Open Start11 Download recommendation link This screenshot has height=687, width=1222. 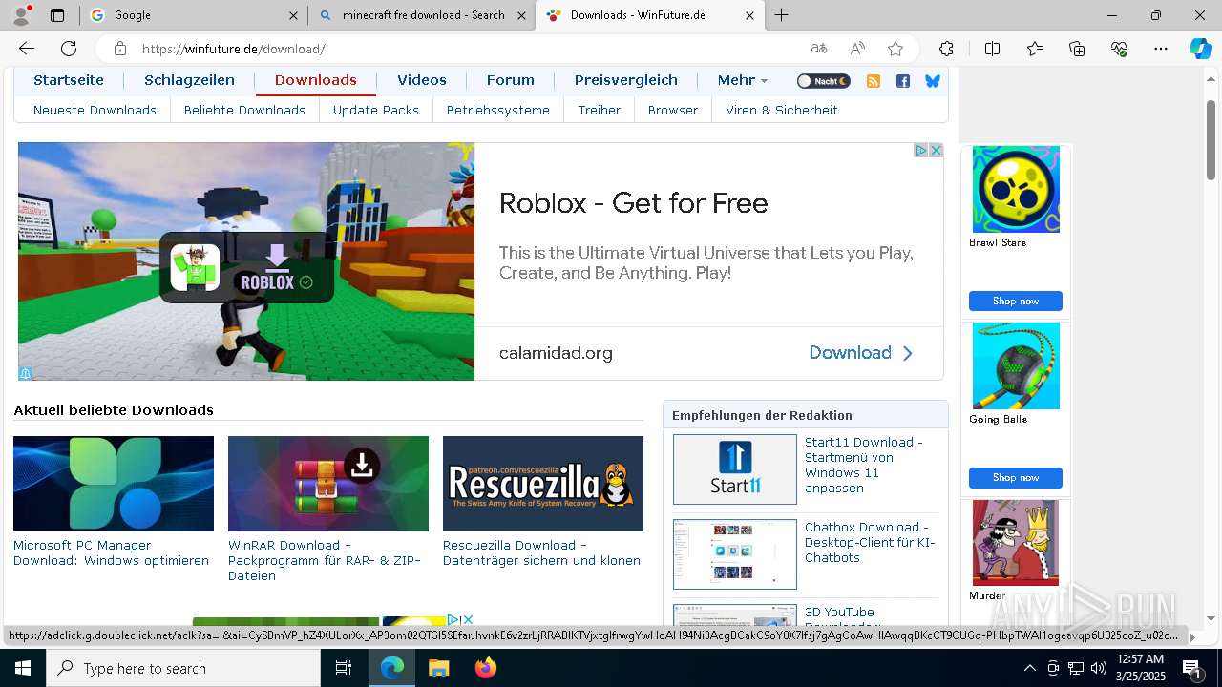pyautogui.click(x=864, y=466)
